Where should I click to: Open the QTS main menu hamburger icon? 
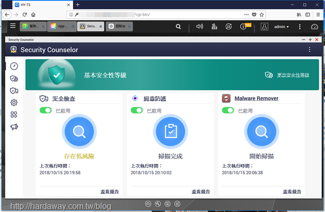[x=13, y=26]
